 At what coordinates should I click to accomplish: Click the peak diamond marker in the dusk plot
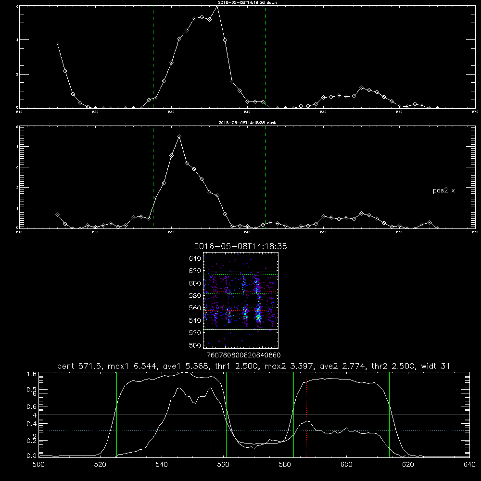[179, 137]
